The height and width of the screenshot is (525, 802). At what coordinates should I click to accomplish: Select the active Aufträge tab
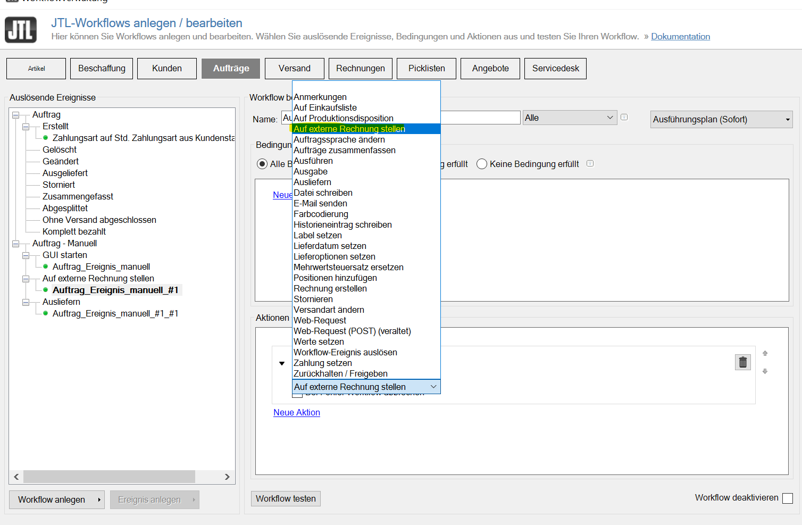[231, 69]
